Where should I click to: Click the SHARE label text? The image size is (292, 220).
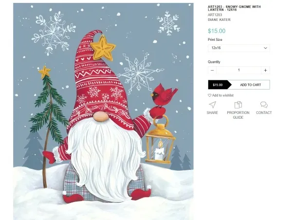pyautogui.click(x=212, y=113)
